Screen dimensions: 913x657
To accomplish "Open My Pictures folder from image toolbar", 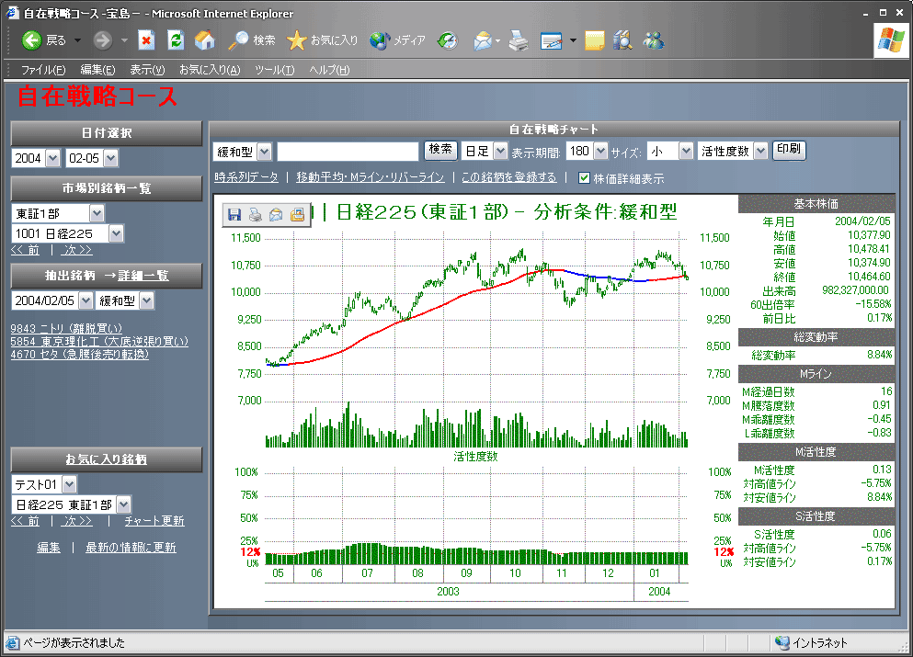I will coord(297,215).
